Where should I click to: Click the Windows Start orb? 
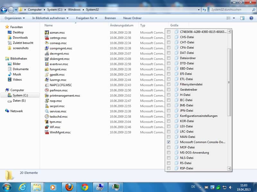pyautogui.click(x=6, y=187)
